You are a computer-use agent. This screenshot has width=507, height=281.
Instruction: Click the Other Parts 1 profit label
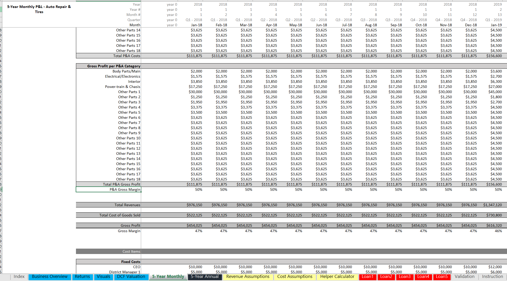tap(129, 92)
